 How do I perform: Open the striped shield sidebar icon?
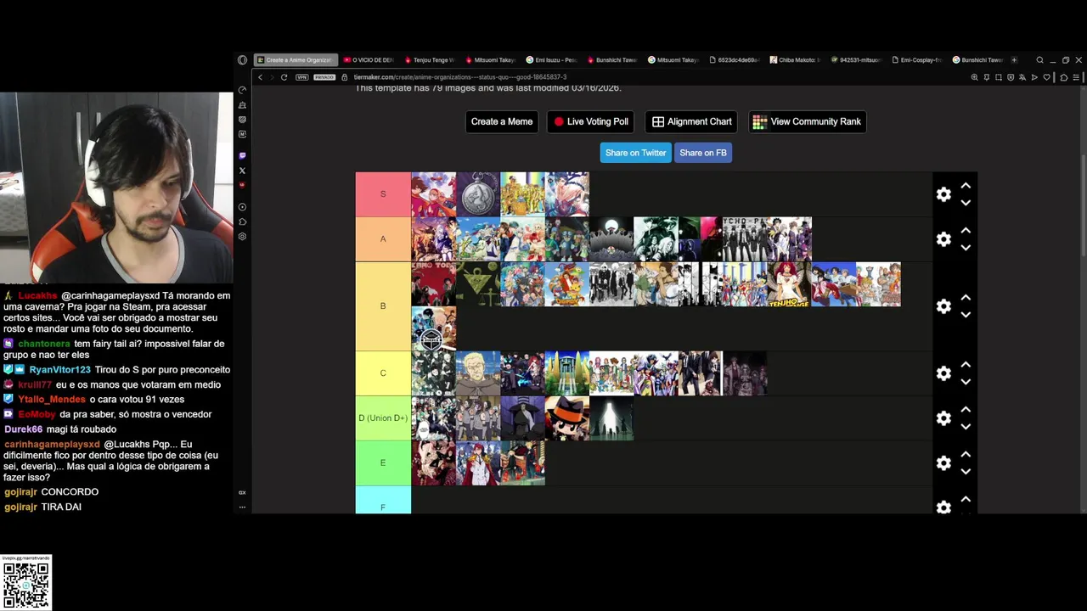(x=242, y=120)
